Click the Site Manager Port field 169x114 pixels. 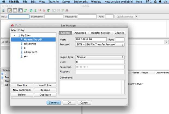120,40
